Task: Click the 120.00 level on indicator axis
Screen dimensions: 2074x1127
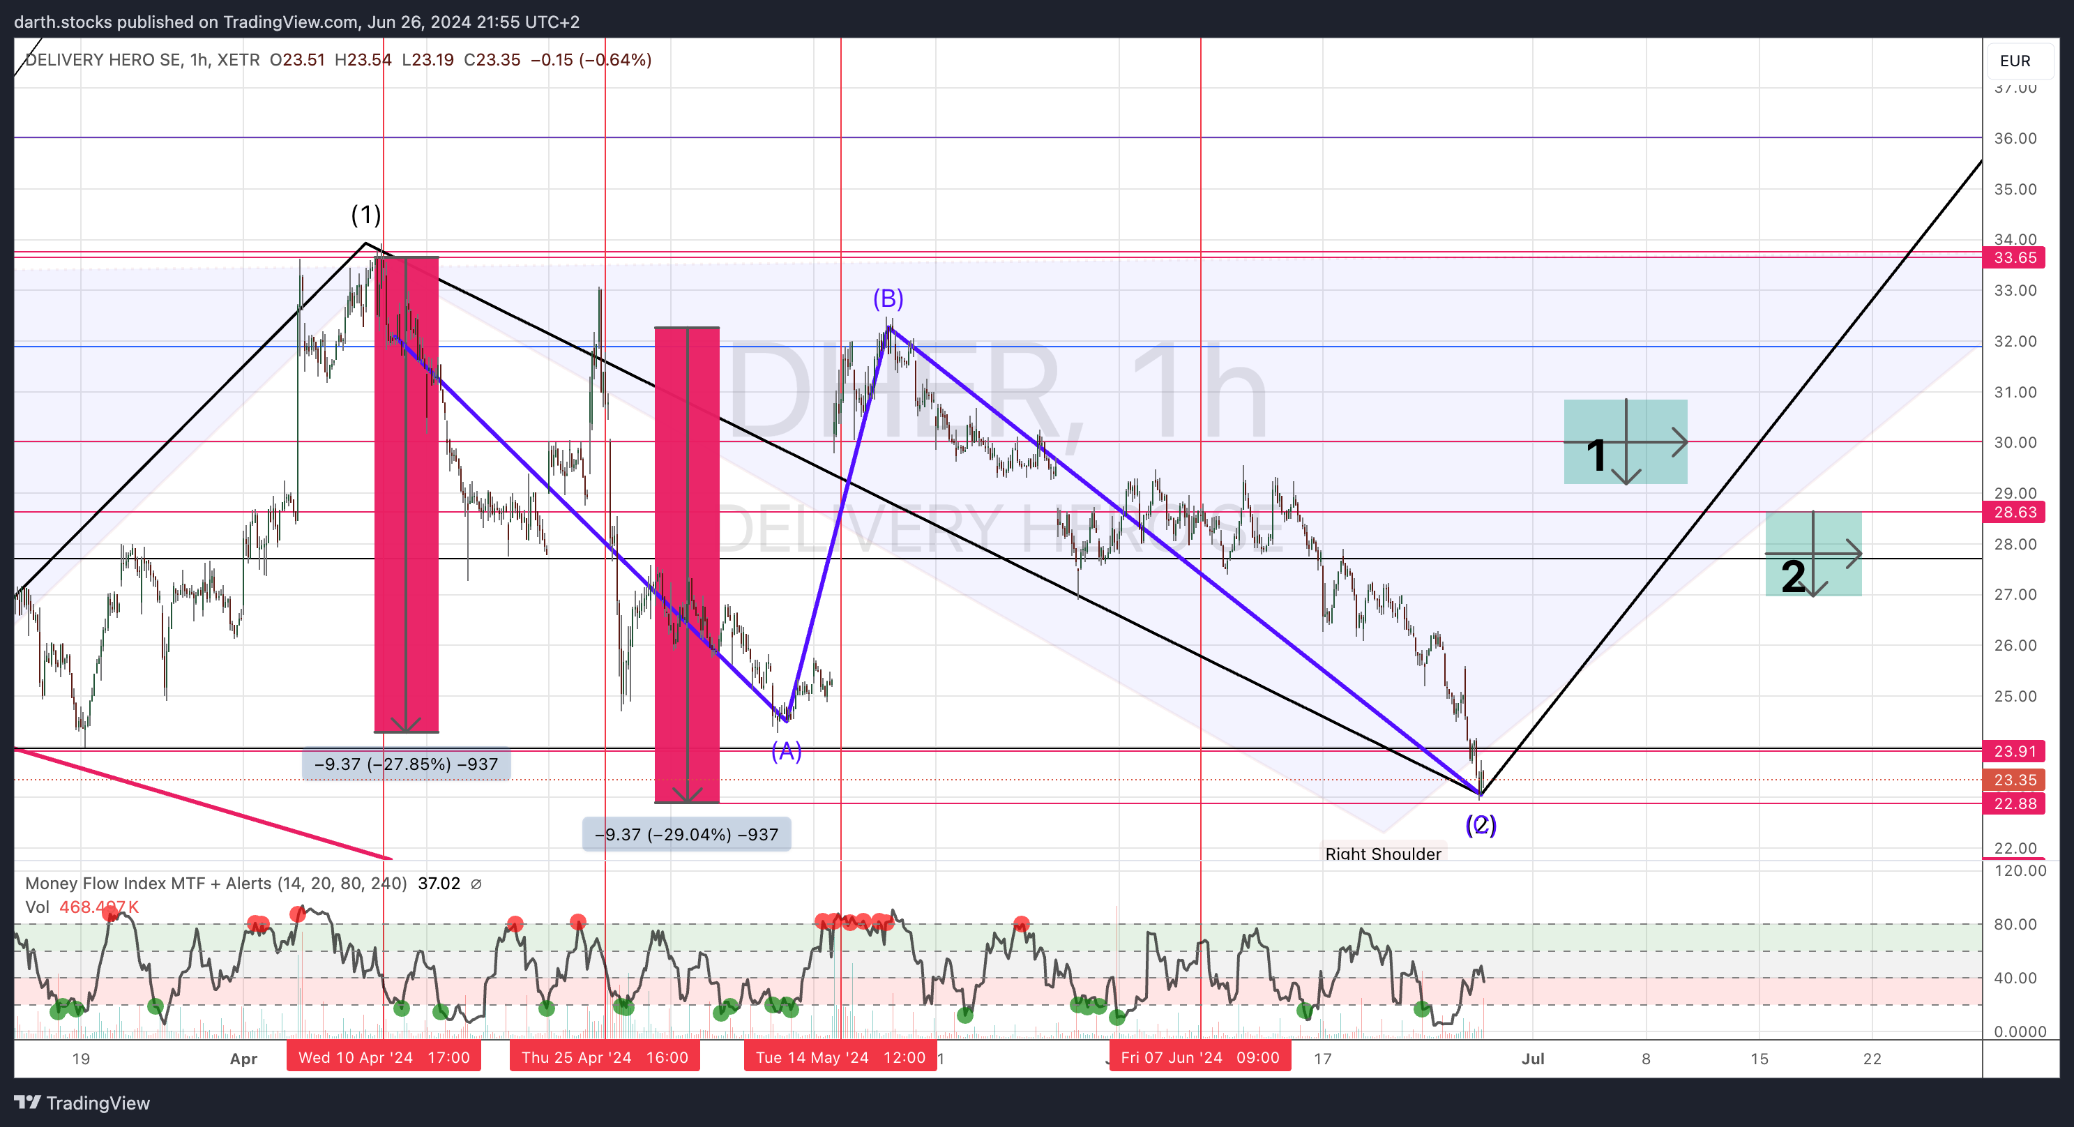Action: point(2019,870)
